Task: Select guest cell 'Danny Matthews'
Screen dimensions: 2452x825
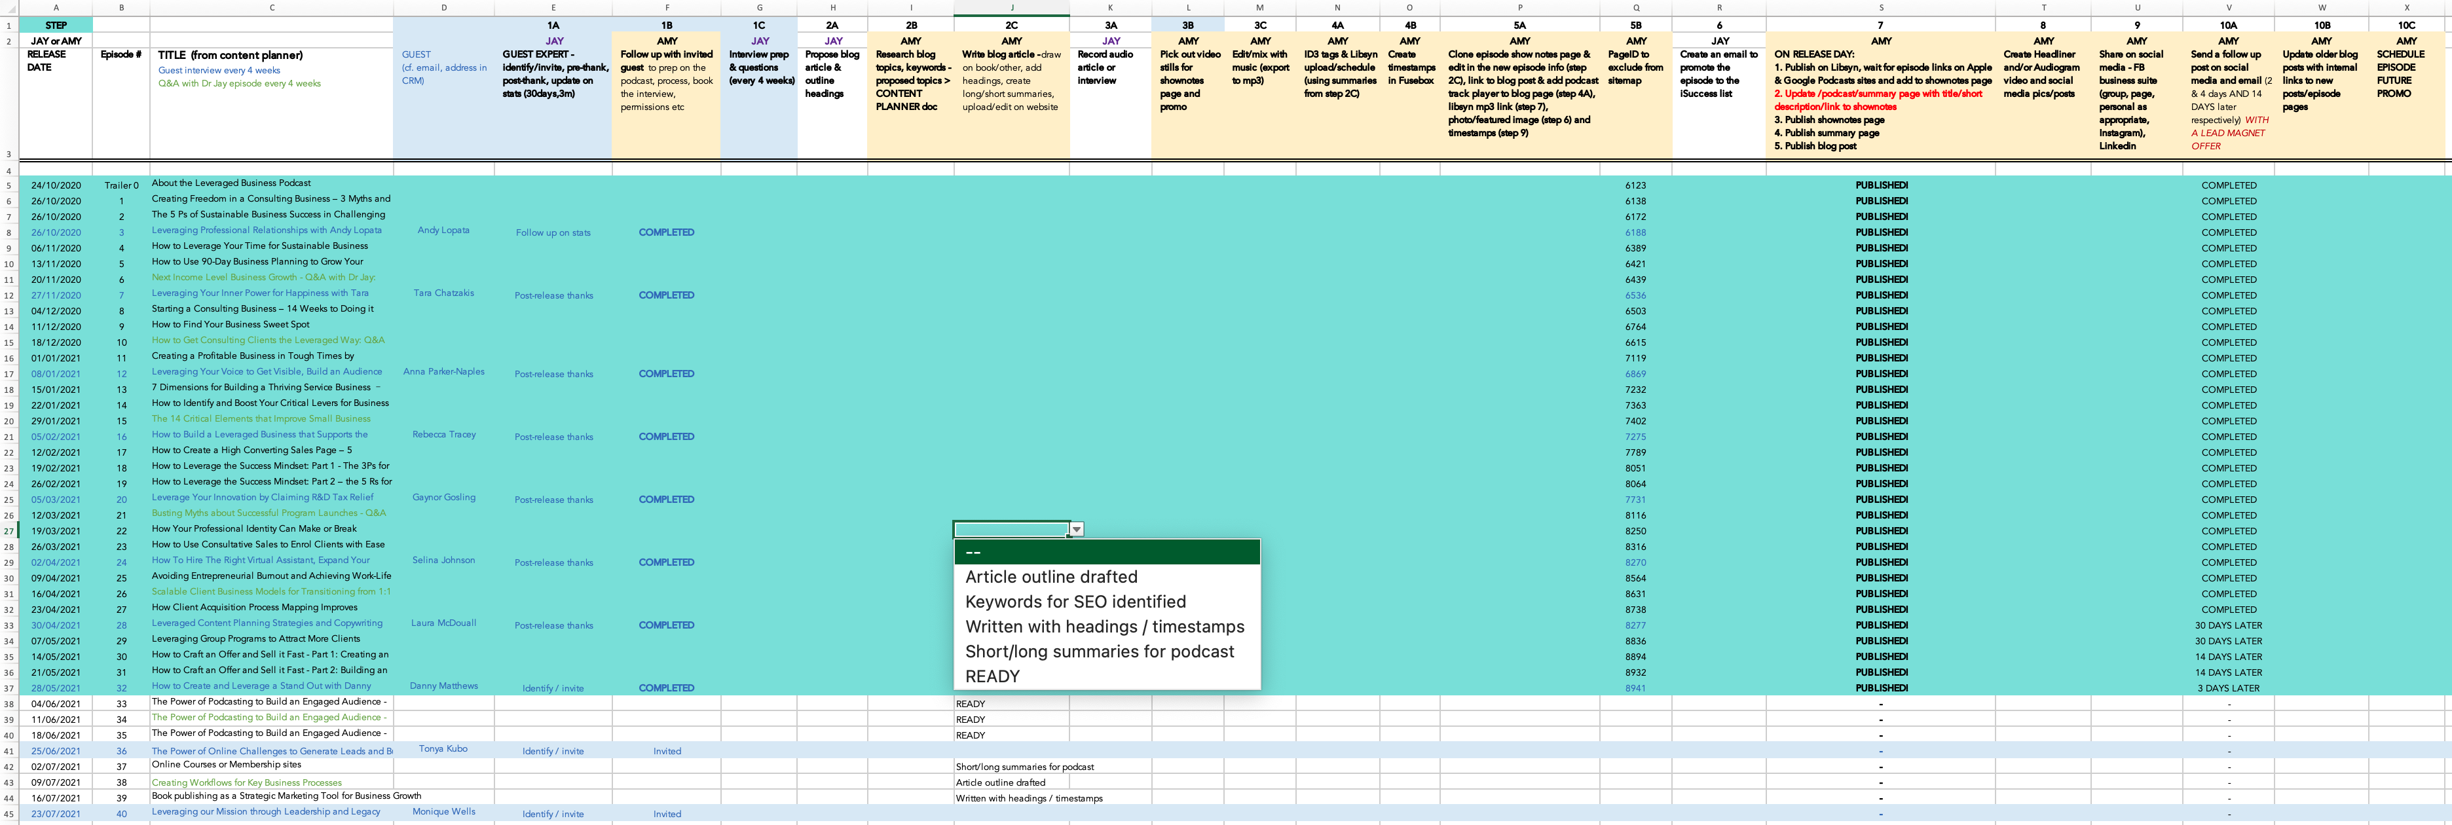Action: (443, 686)
